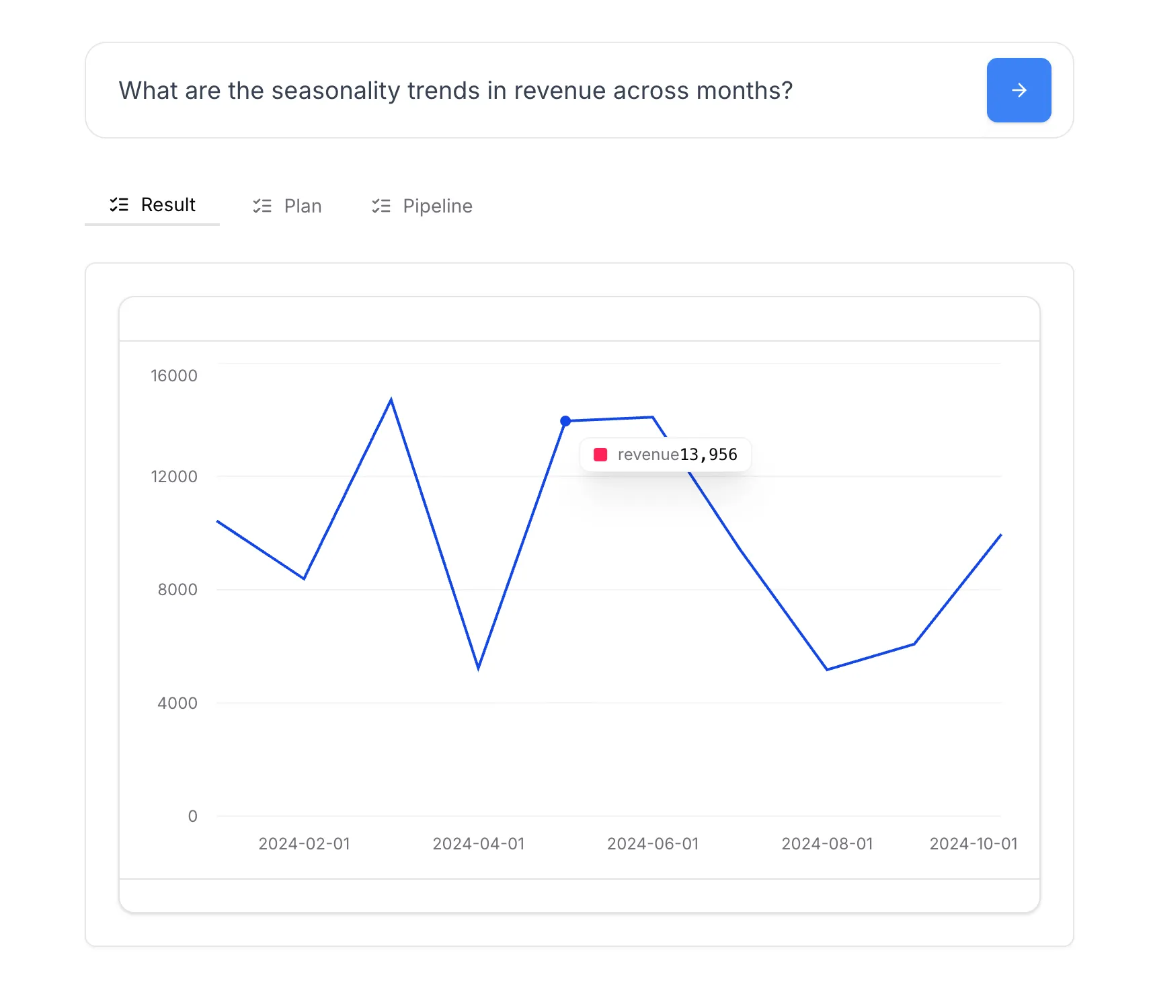The image size is (1151, 994).
Task: Click the revenue dip before 2024-04-01
Action: [x=479, y=669]
